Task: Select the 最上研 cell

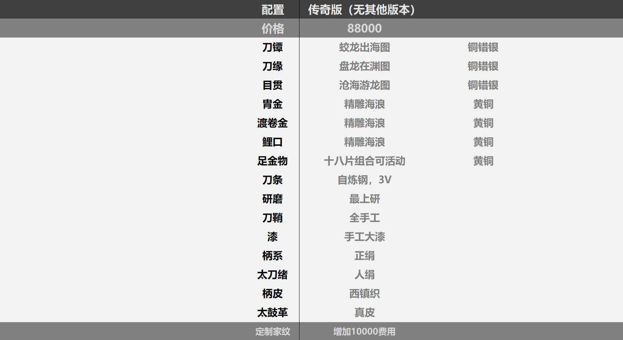Action: 364,199
